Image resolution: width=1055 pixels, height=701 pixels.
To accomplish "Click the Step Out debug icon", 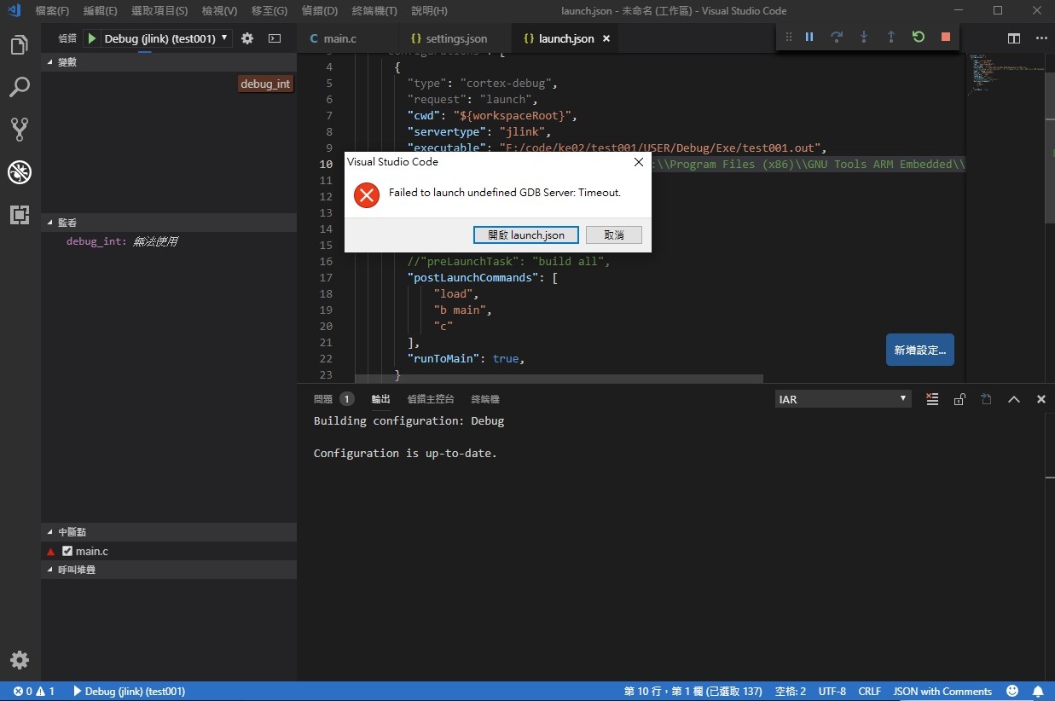I will point(891,37).
